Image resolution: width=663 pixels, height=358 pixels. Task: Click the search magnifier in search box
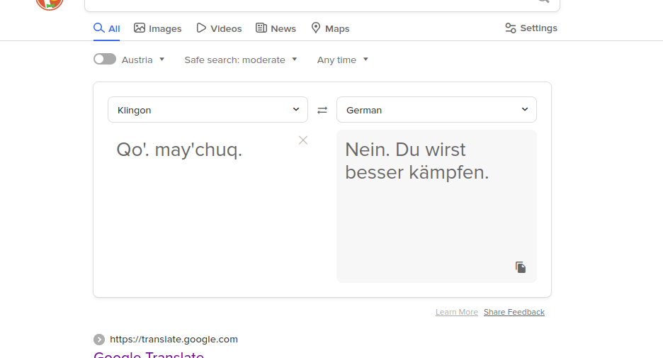(544, 1)
